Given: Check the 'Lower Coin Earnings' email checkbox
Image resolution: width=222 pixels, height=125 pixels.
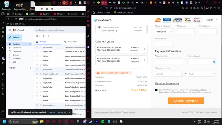Looking at the screenshot, I should pos(37,69).
